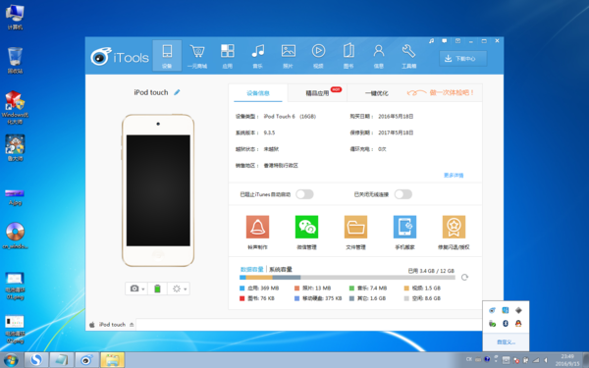The image size is (589, 368).
Task: Click the orange 视频 1.5 GB swatch
Action: [406, 289]
